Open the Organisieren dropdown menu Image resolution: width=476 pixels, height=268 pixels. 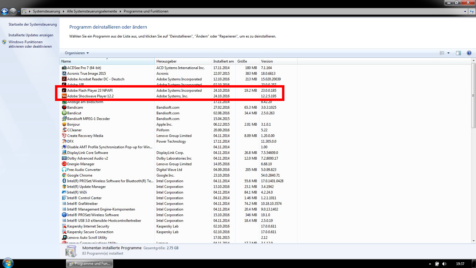tap(77, 53)
